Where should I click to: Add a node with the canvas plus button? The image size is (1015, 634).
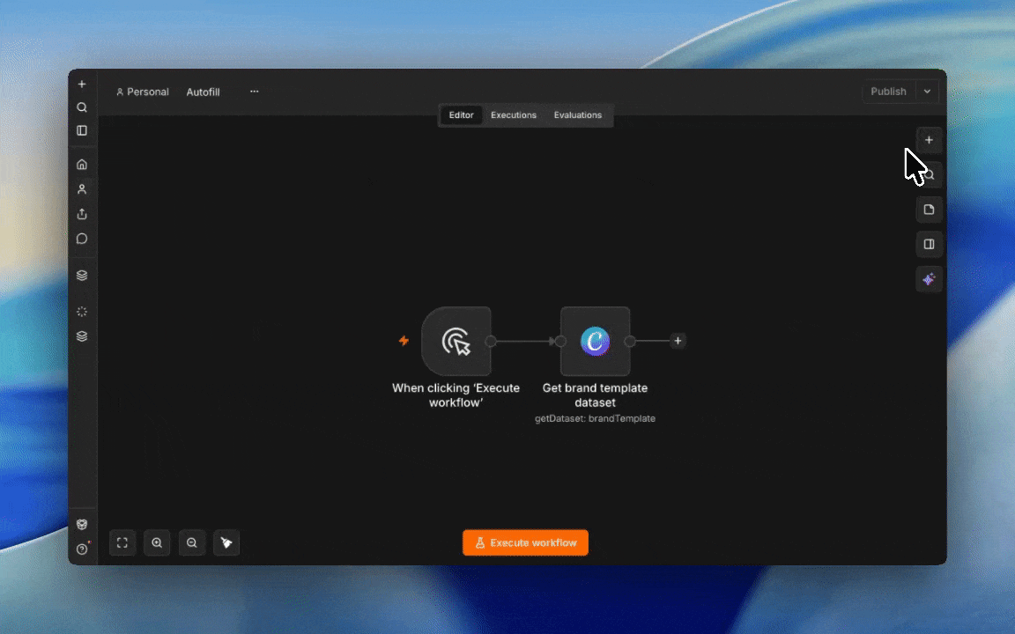(x=929, y=140)
